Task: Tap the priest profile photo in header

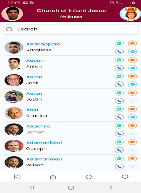Action: [x=12, y=14]
